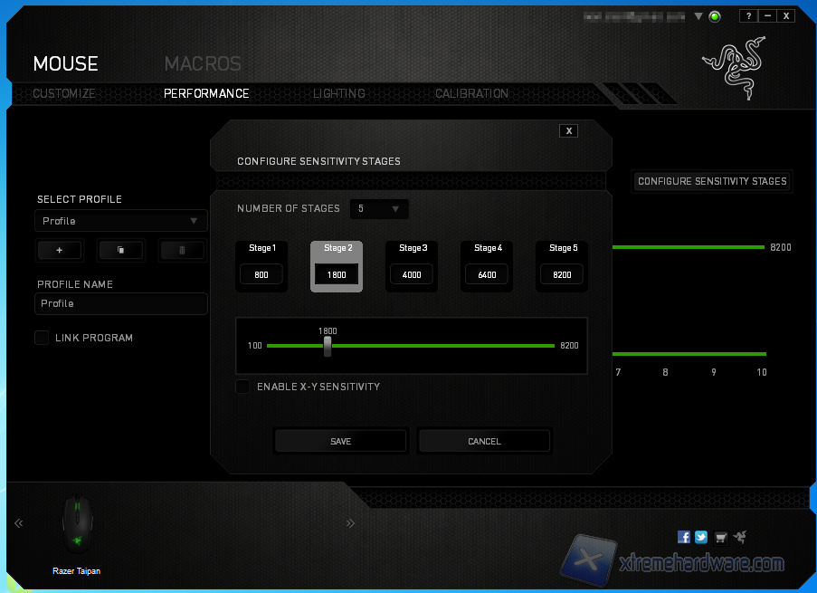Image resolution: width=817 pixels, height=593 pixels.
Task: Click the duplicate profile icon
Action: pyautogui.click(x=120, y=250)
